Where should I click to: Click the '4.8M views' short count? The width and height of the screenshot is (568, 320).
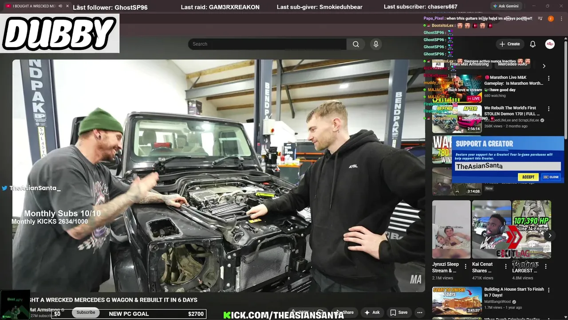(523, 278)
